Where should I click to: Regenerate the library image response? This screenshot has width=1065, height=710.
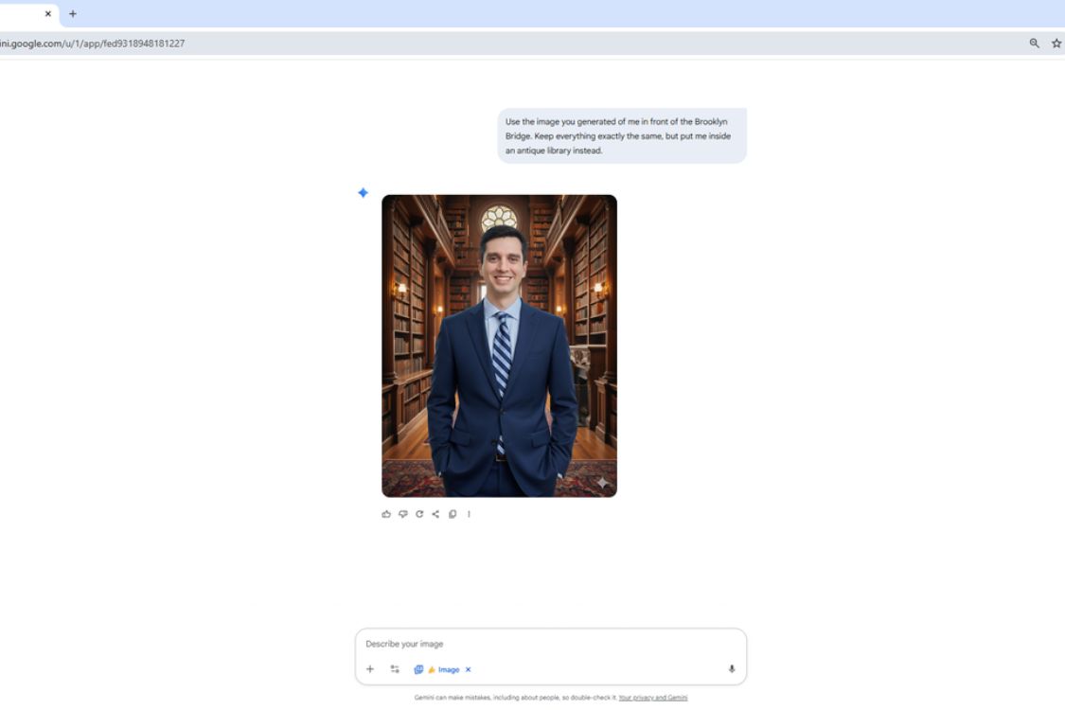coord(419,514)
